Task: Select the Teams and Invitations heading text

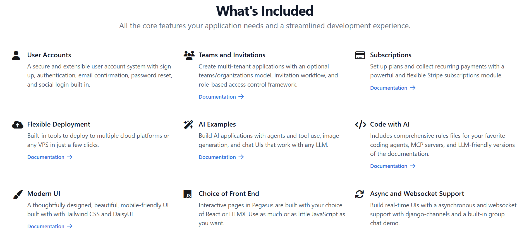Action: coord(232,55)
